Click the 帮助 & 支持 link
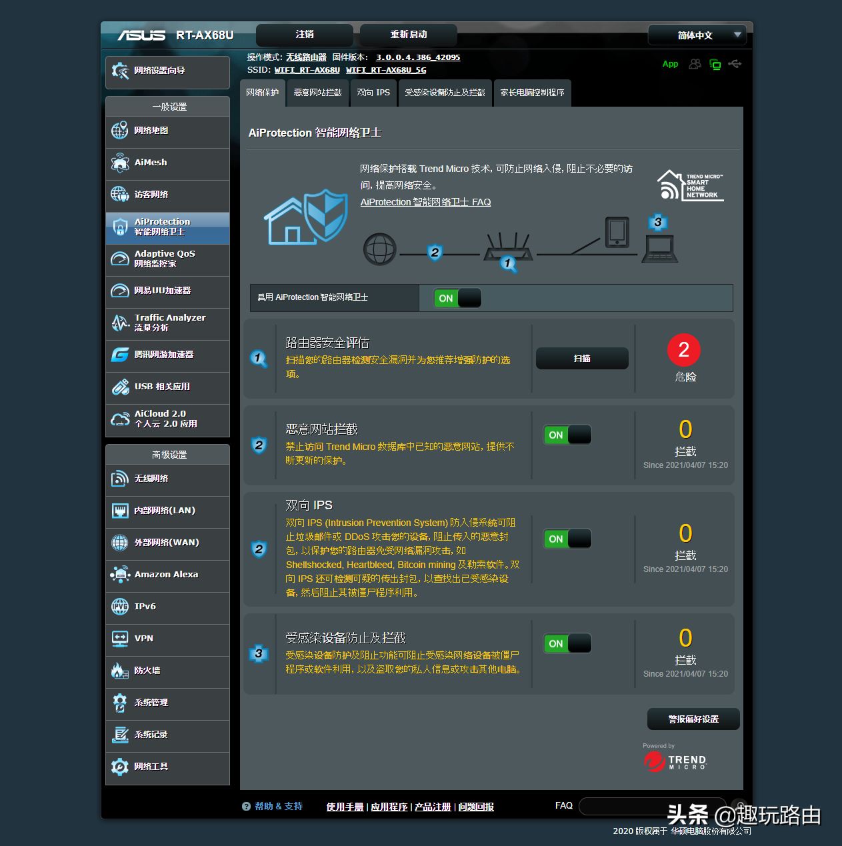 tap(279, 806)
